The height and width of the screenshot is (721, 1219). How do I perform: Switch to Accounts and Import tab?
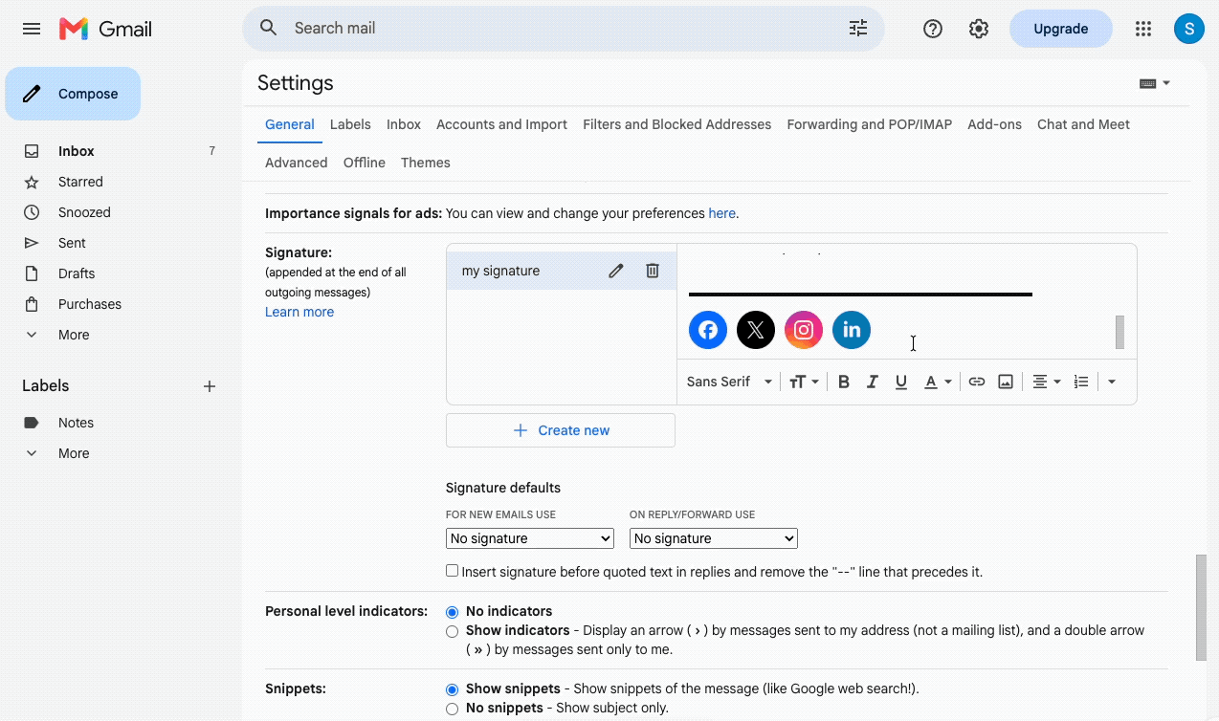501,124
